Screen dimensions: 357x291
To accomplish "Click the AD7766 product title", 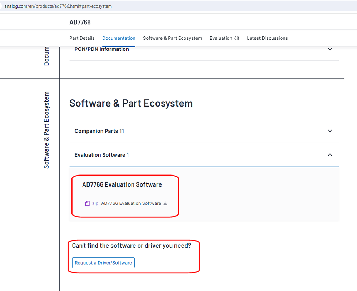I will [80, 22].
